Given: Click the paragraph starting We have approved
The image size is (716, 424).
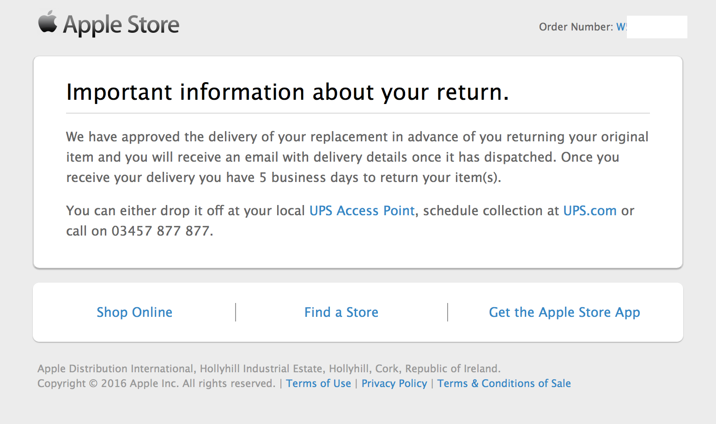Looking at the screenshot, I should [357, 157].
